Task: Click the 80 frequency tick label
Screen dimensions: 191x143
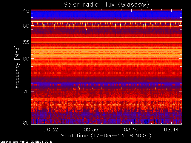Action: point(26,122)
